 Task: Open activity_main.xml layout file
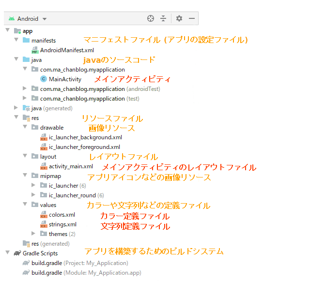(x=71, y=166)
